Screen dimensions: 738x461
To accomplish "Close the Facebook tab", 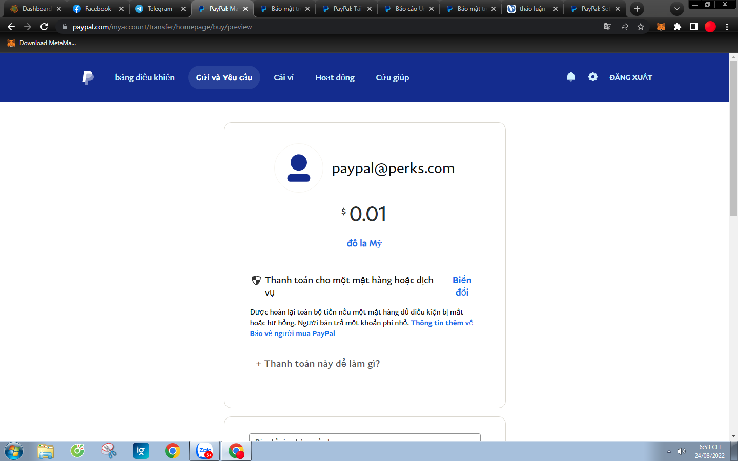I will pyautogui.click(x=121, y=9).
